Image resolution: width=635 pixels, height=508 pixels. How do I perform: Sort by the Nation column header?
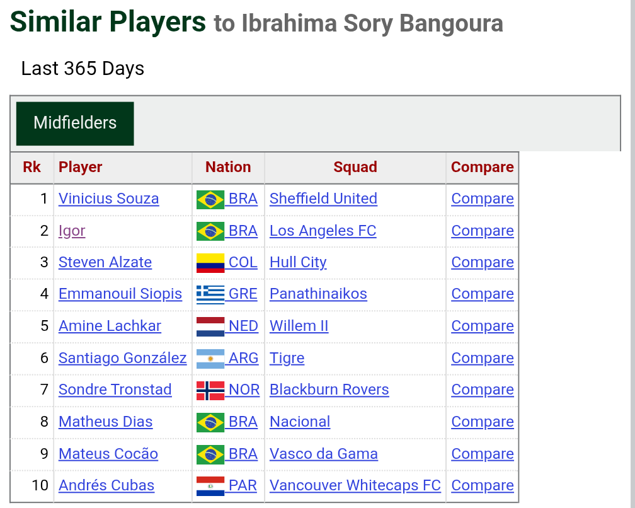[228, 167]
